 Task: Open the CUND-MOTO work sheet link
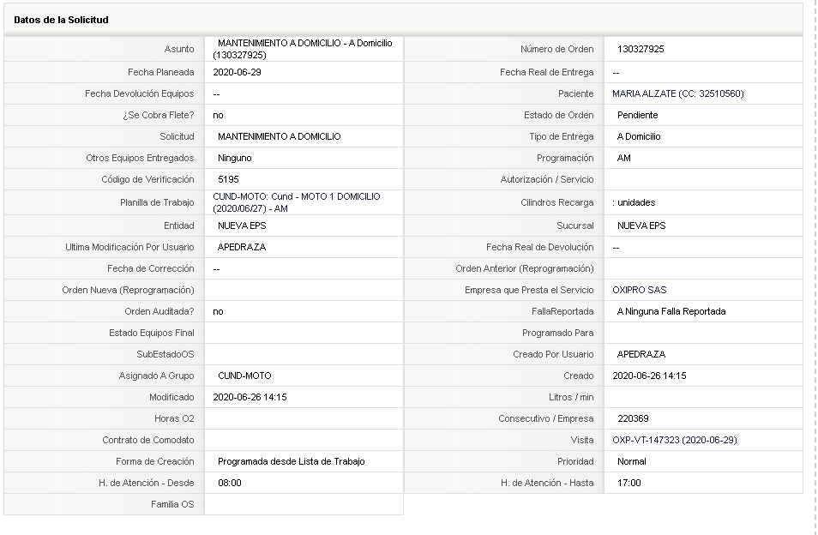coord(297,202)
